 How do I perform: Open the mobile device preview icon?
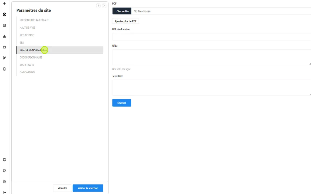[x=4, y=69]
